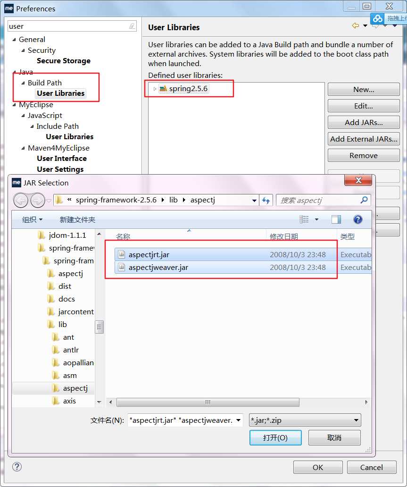This screenshot has width=407, height=487.
Task: Click the search aspectj field
Action: pos(318,201)
